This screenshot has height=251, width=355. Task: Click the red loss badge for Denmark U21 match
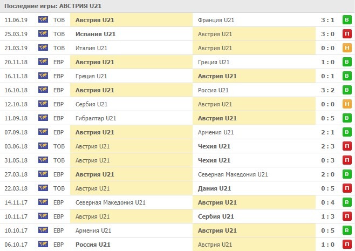pyautogui.click(x=347, y=188)
